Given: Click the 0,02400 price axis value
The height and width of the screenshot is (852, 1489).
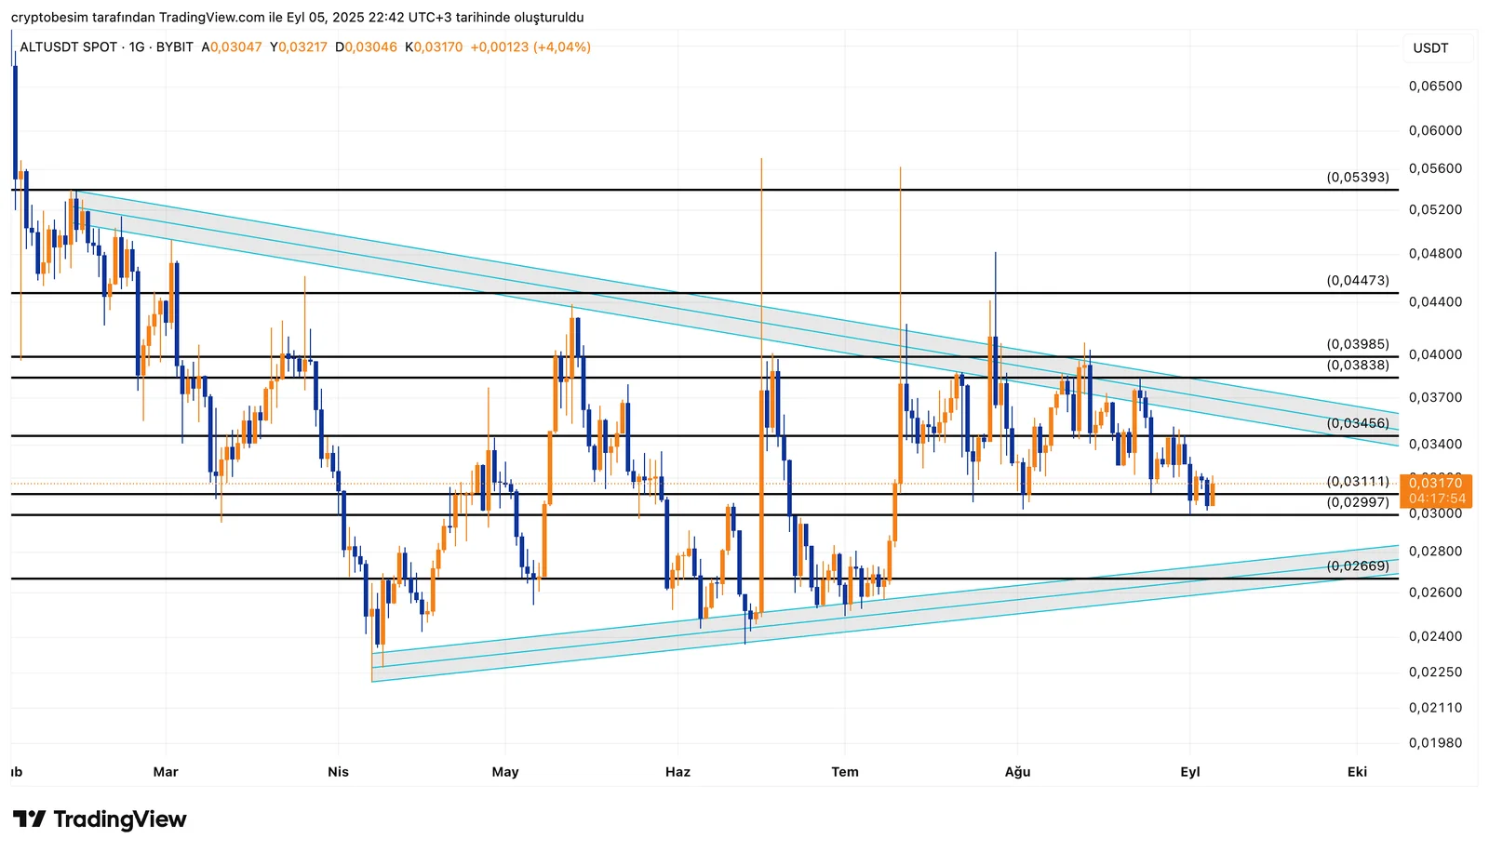Looking at the screenshot, I should (1435, 636).
